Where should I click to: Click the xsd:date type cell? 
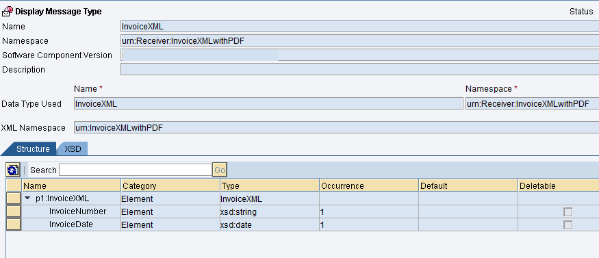pos(270,224)
